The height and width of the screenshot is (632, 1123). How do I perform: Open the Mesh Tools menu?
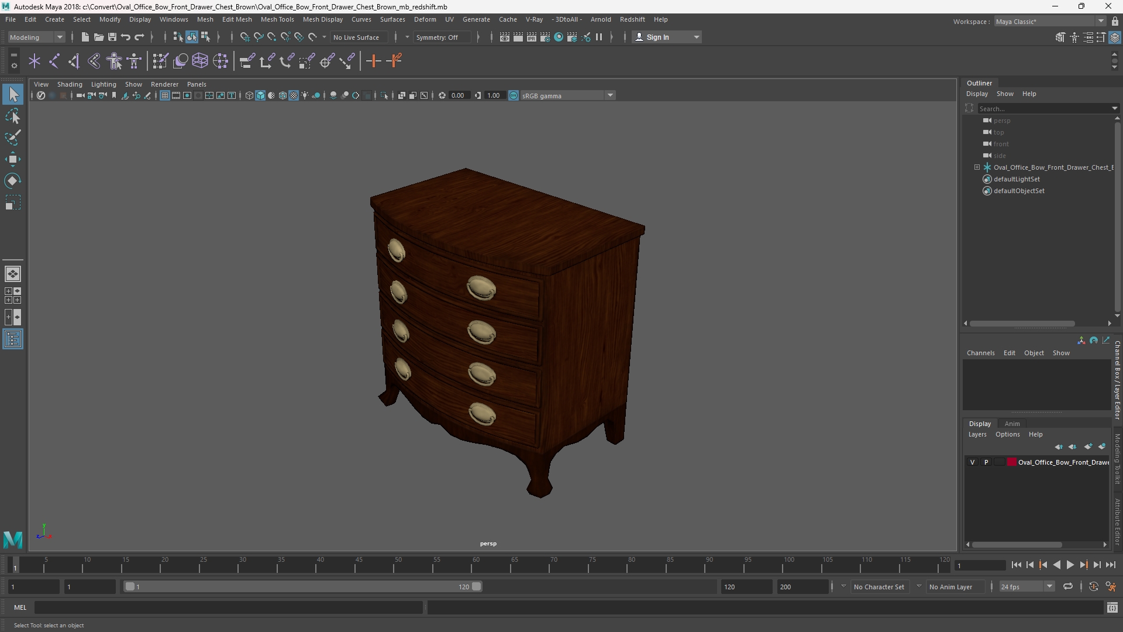pyautogui.click(x=277, y=19)
